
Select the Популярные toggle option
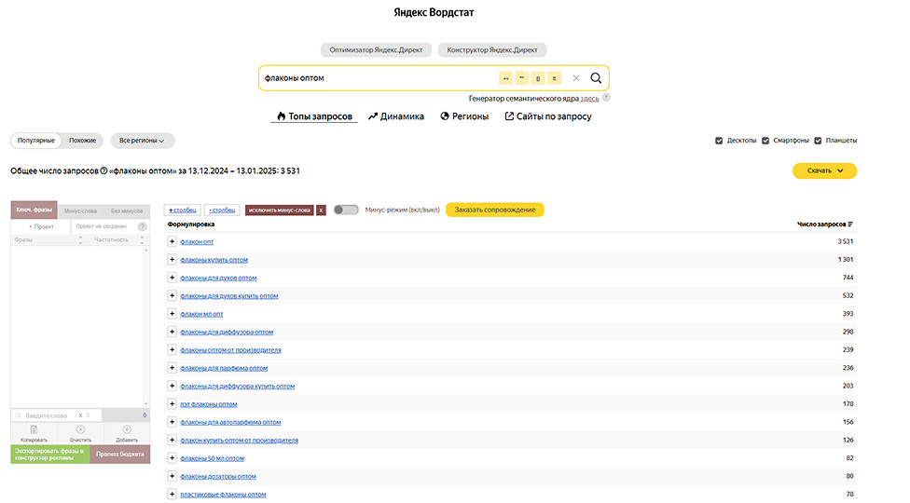(36, 141)
